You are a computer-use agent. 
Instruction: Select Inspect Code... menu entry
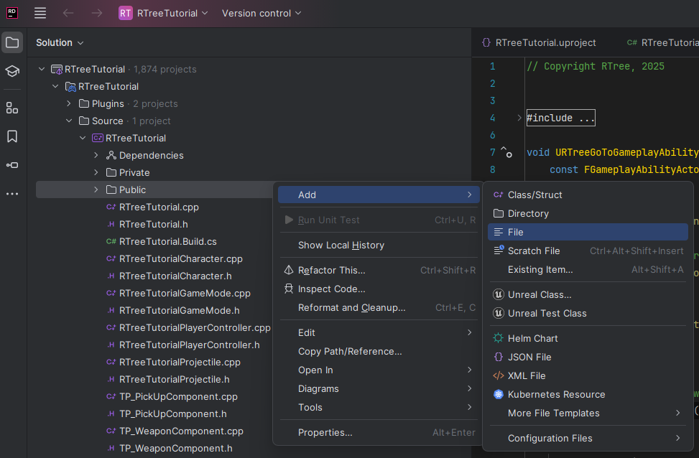tap(379, 289)
